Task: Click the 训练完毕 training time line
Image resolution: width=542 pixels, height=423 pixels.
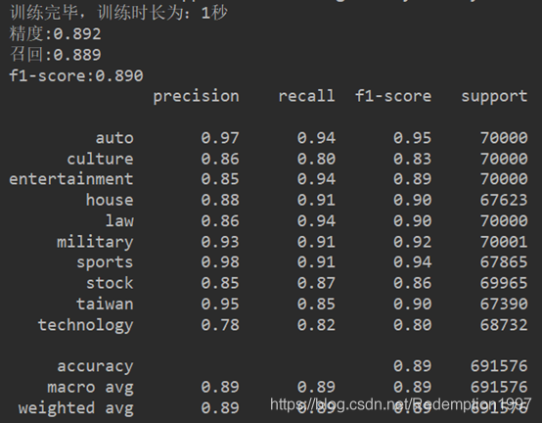Action: tap(118, 13)
